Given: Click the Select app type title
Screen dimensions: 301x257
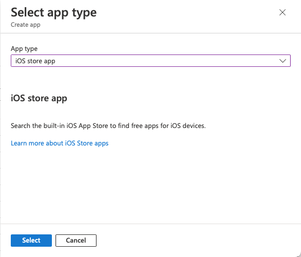Looking at the screenshot, I should pyautogui.click(x=54, y=13).
